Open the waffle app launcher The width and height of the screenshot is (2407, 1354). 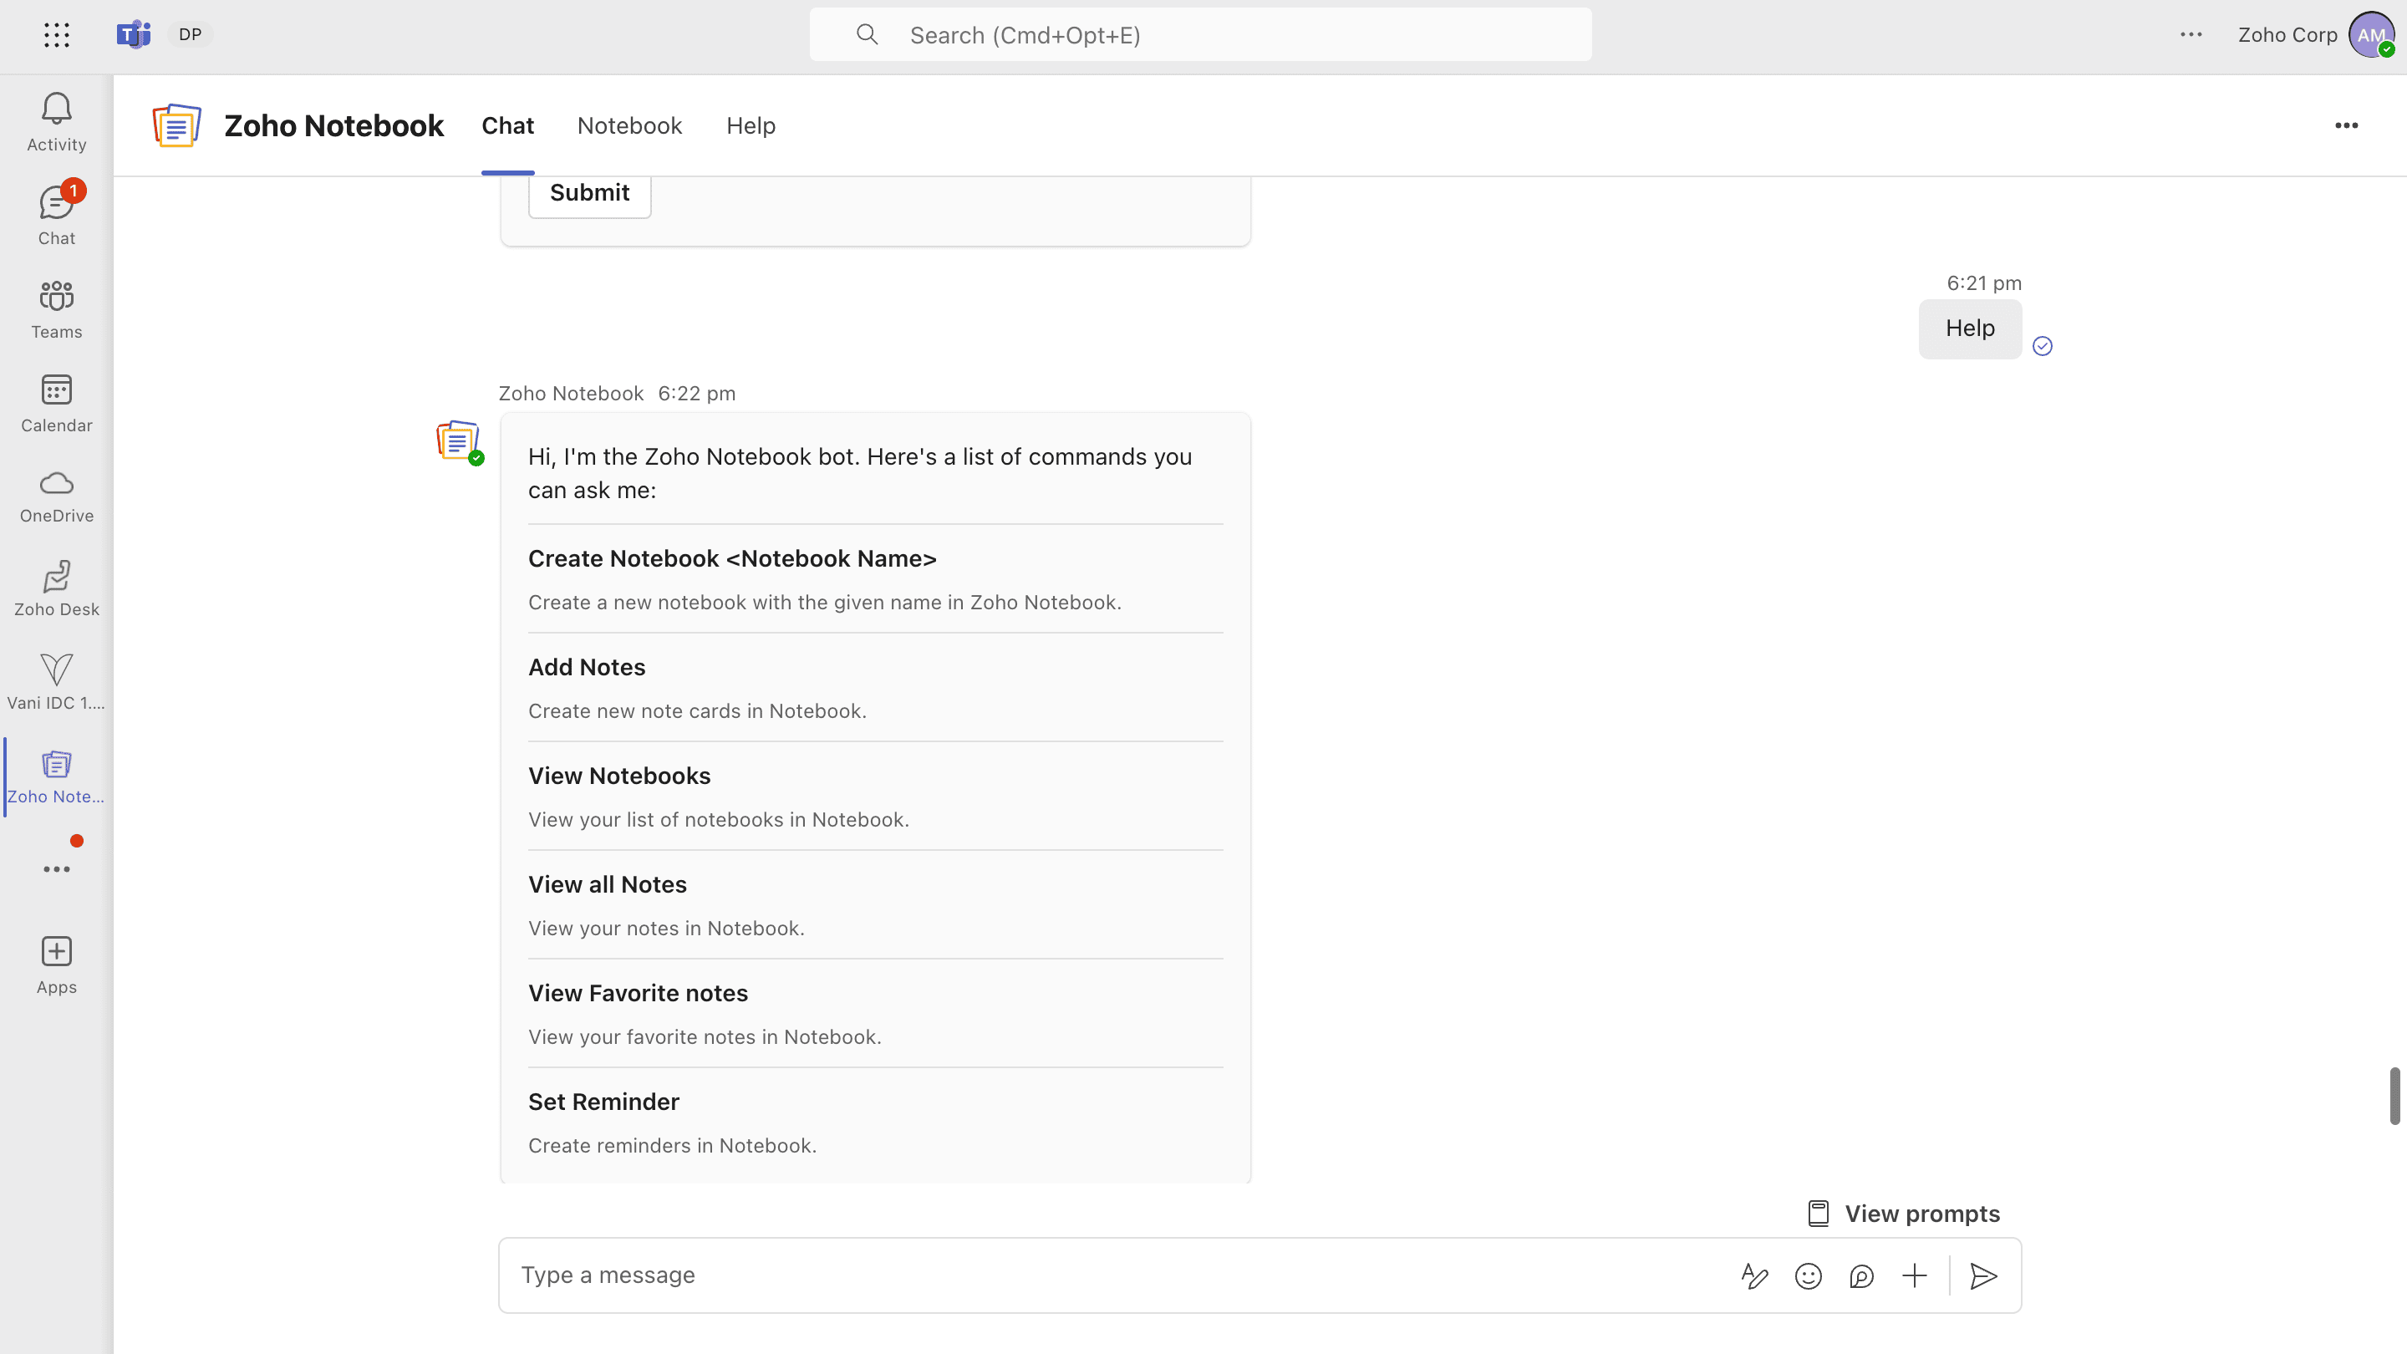point(56,34)
